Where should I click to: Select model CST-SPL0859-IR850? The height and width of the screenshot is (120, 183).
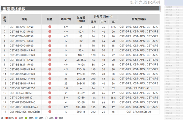coord(22,88)
